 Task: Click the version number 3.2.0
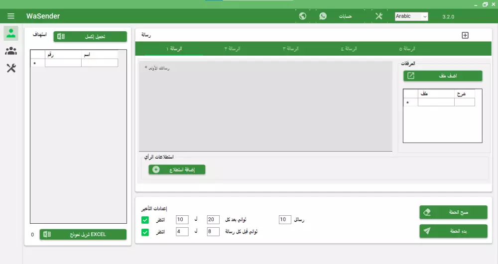[448, 17]
